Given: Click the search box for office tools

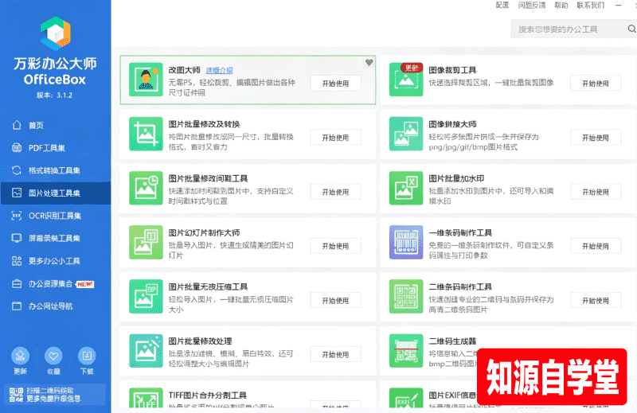Looking at the screenshot, I should 569,29.
